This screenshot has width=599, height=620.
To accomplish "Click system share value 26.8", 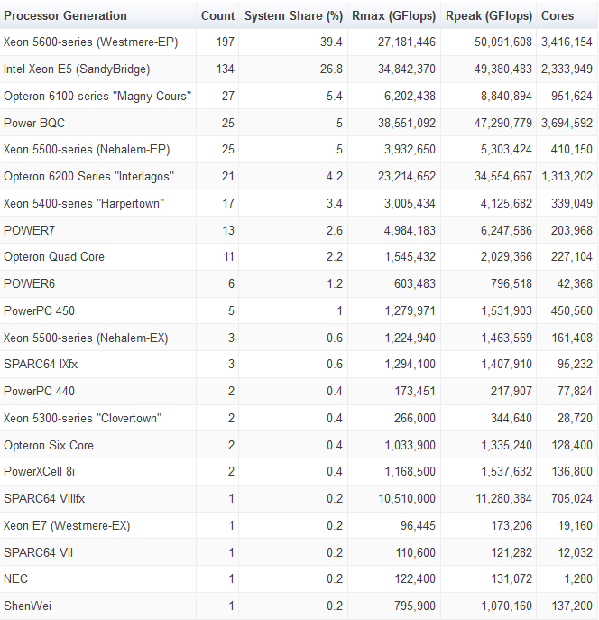I will (331, 69).
